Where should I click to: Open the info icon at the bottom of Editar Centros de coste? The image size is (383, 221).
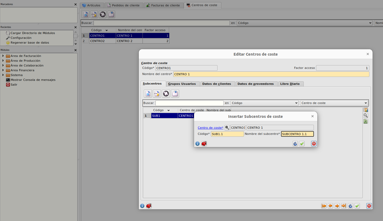[x=142, y=206]
